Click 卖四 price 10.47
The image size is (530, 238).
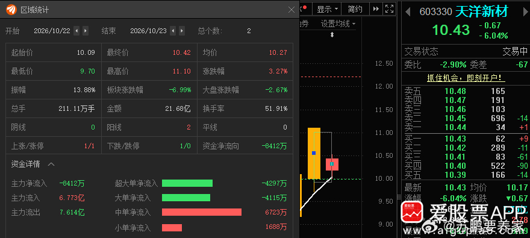455,101
